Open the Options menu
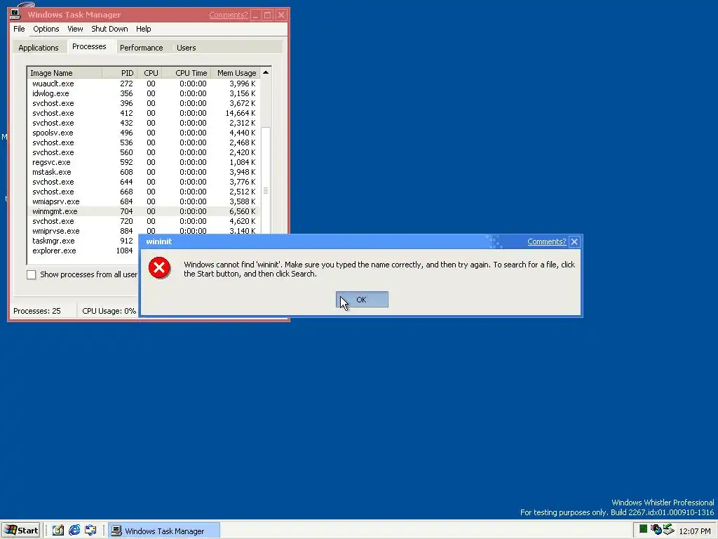This screenshot has height=539, width=718. click(x=46, y=29)
